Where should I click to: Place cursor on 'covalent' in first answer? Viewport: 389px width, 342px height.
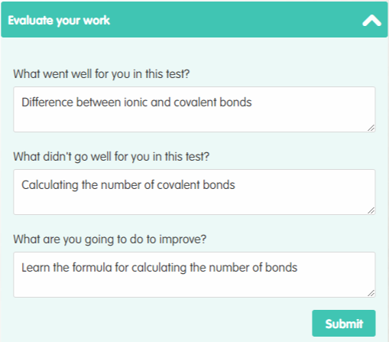(x=195, y=103)
